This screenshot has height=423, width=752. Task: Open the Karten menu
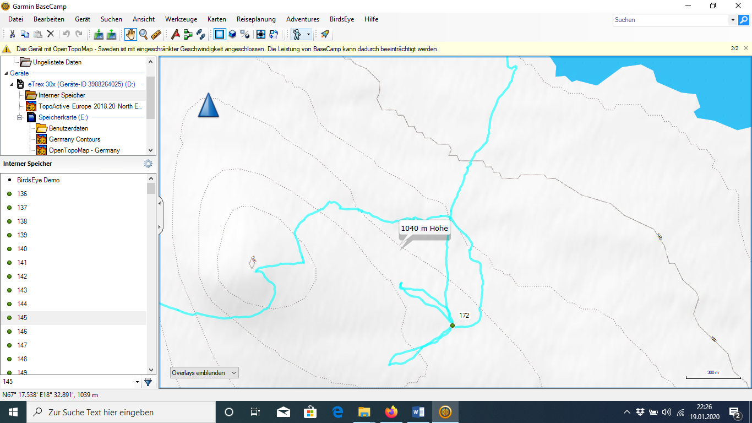[217, 19]
